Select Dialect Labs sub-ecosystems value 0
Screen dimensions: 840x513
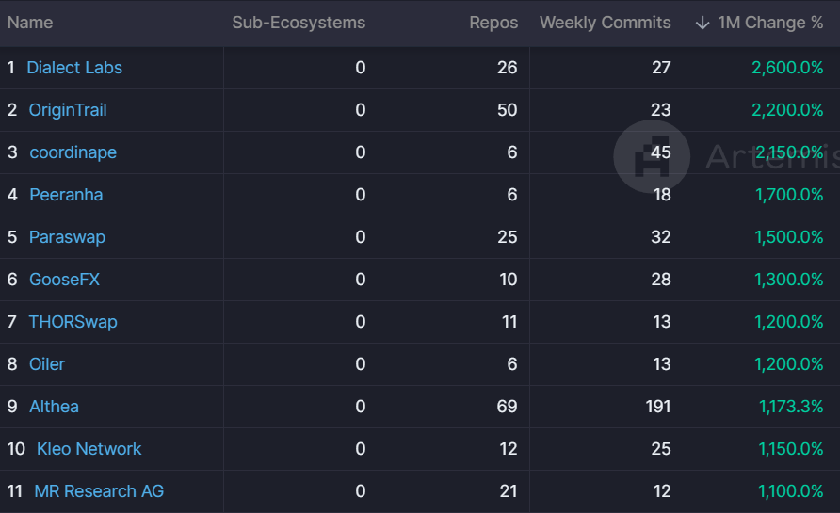(x=361, y=68)
